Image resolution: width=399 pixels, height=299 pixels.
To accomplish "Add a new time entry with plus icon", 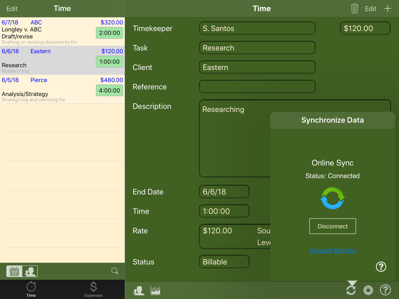I will tap(387, 9).
